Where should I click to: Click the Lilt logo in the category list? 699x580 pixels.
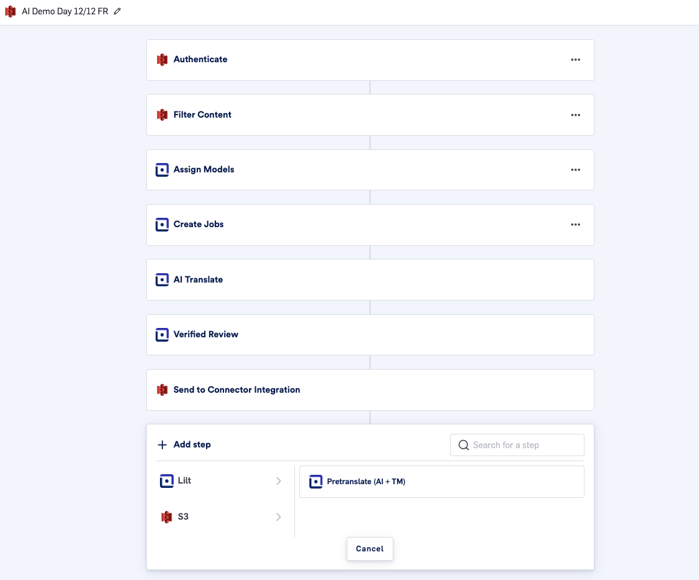pos(167,481)
